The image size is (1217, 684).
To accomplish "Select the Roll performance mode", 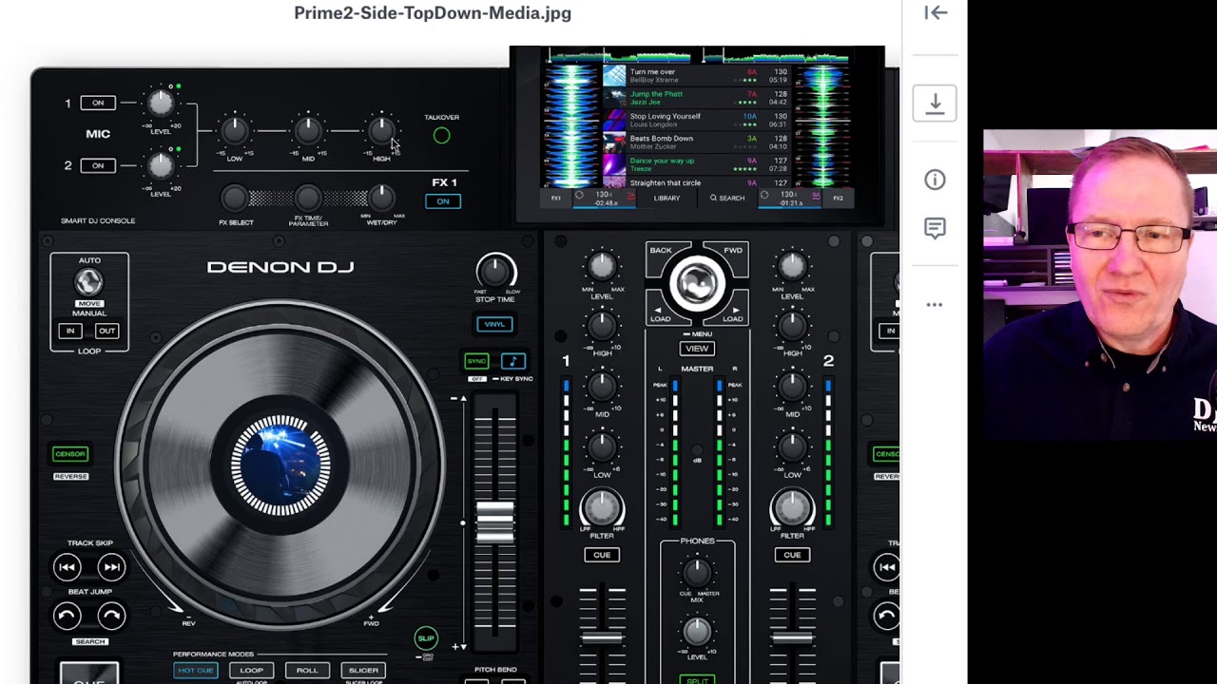I will coord(307,671).
